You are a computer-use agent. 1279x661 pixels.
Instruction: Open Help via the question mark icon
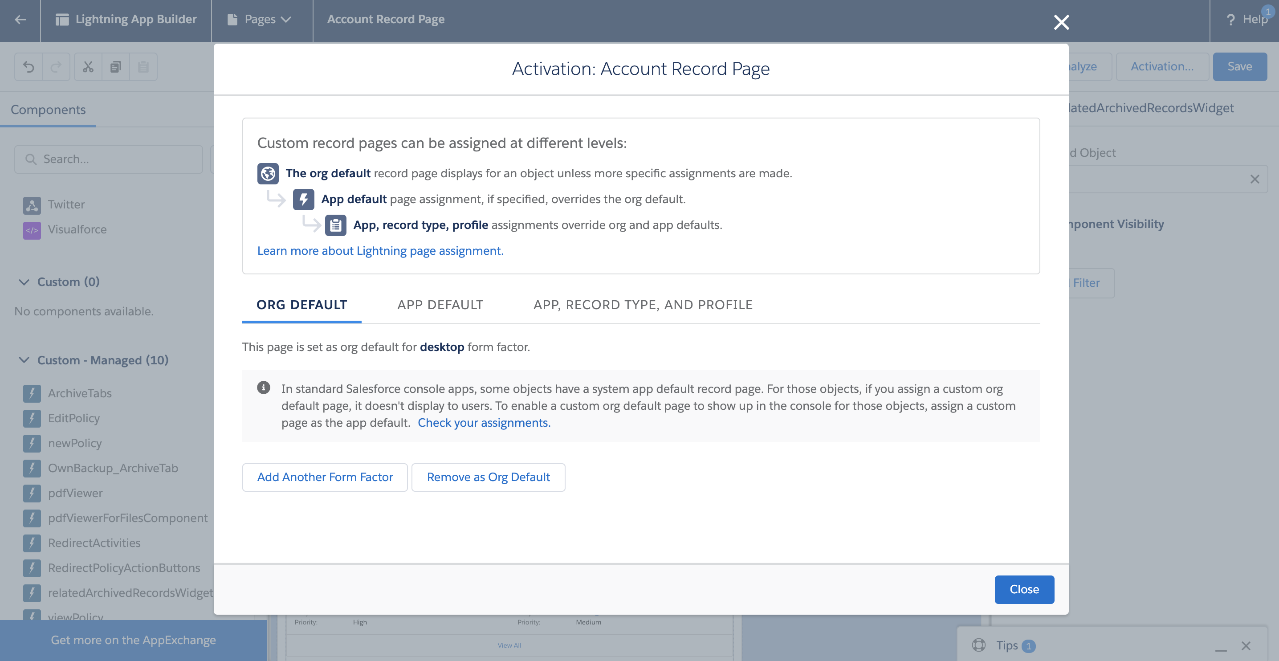point(1230,19)
